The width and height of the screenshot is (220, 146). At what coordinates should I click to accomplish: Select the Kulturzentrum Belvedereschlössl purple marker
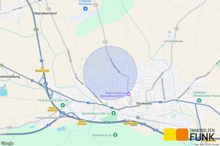pyautogui.click(x=128, y=94)
